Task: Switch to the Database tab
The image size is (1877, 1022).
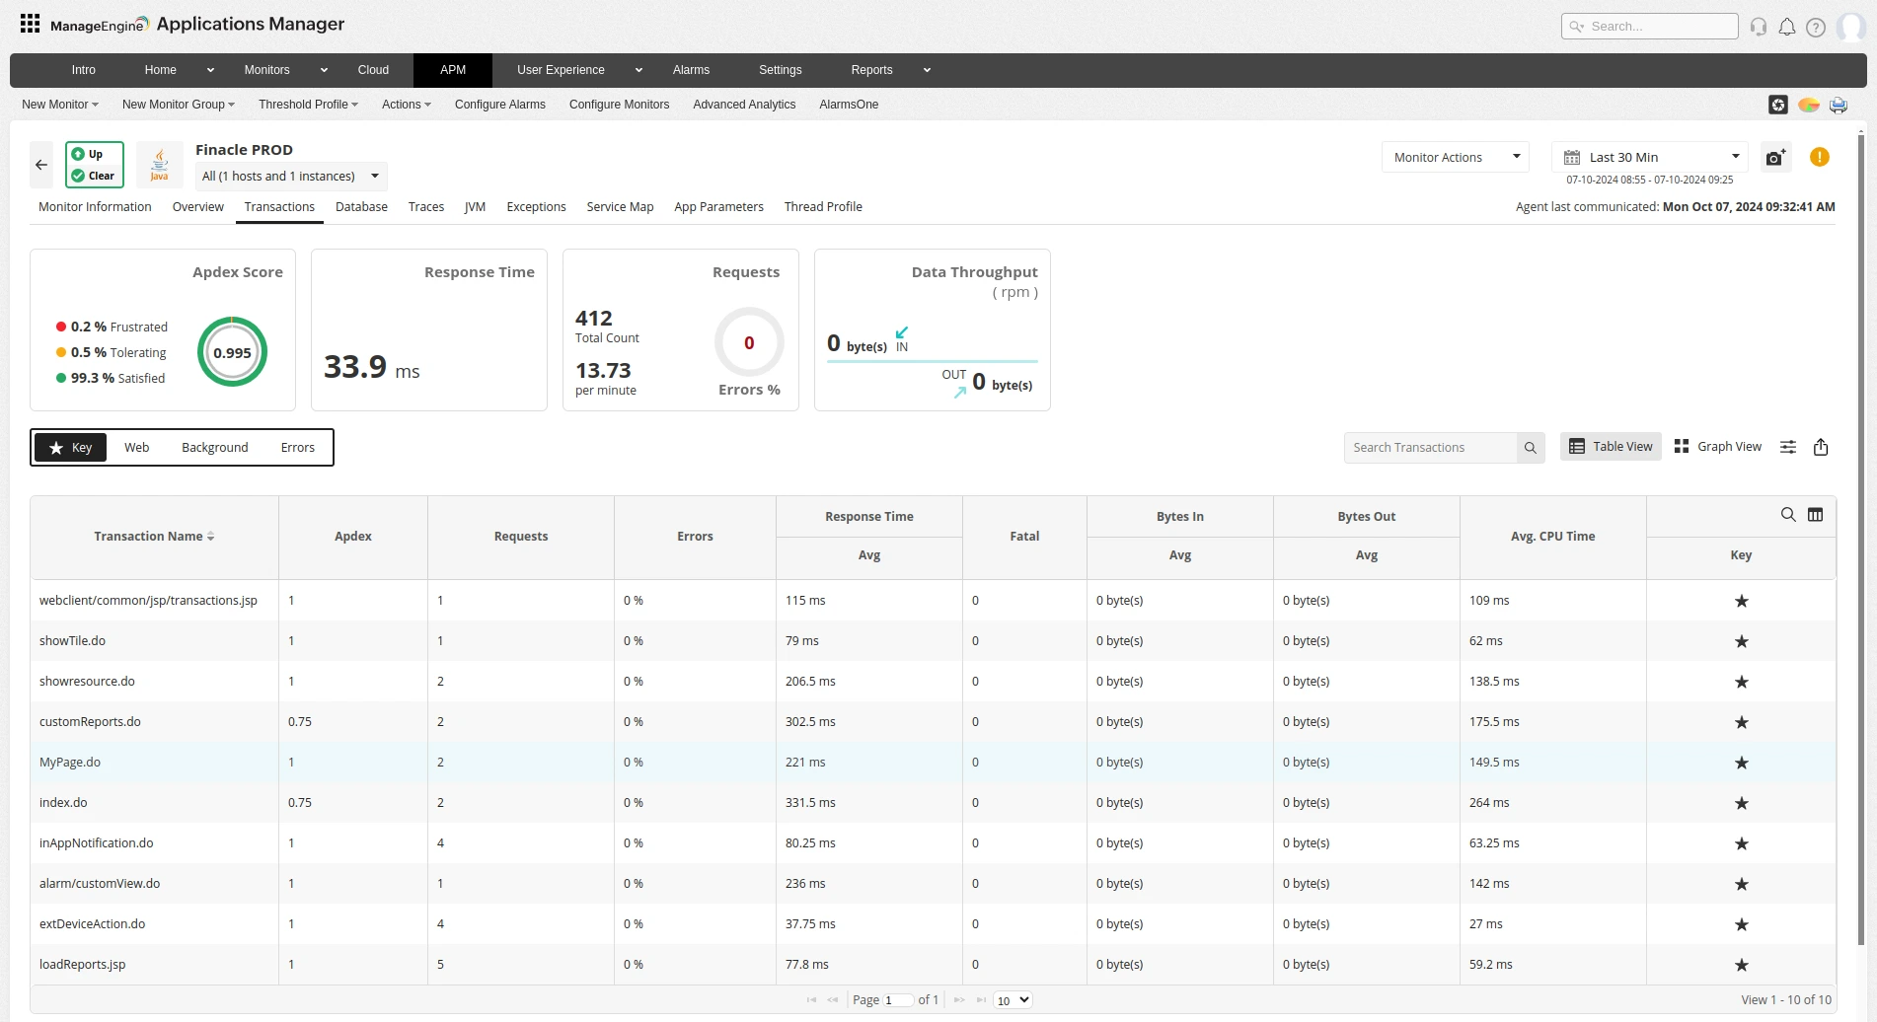Action: click(x=361, y=207)
